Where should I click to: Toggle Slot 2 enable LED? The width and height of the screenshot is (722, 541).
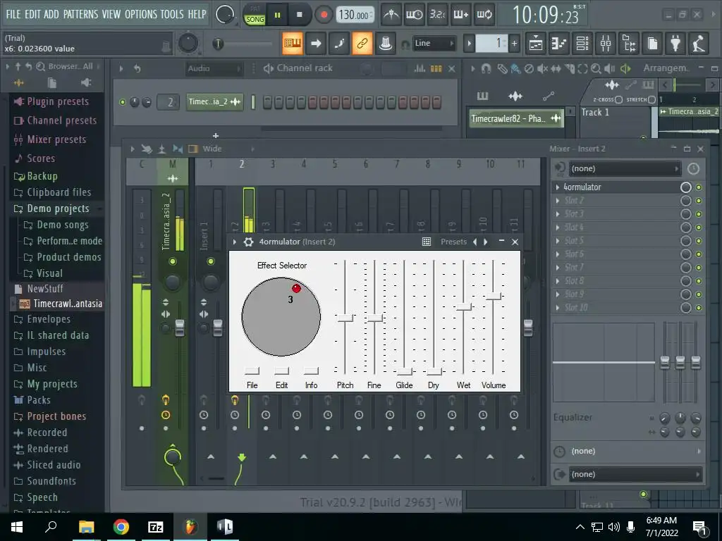[x=699, y=201]
